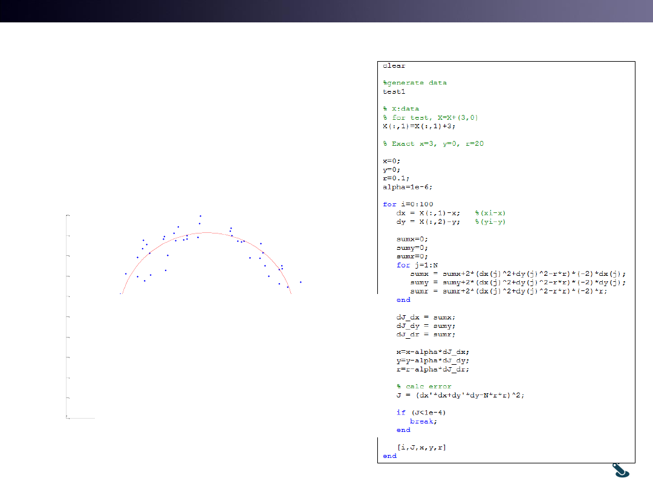Click the '% calc error' comment

(x=424, y=386)
